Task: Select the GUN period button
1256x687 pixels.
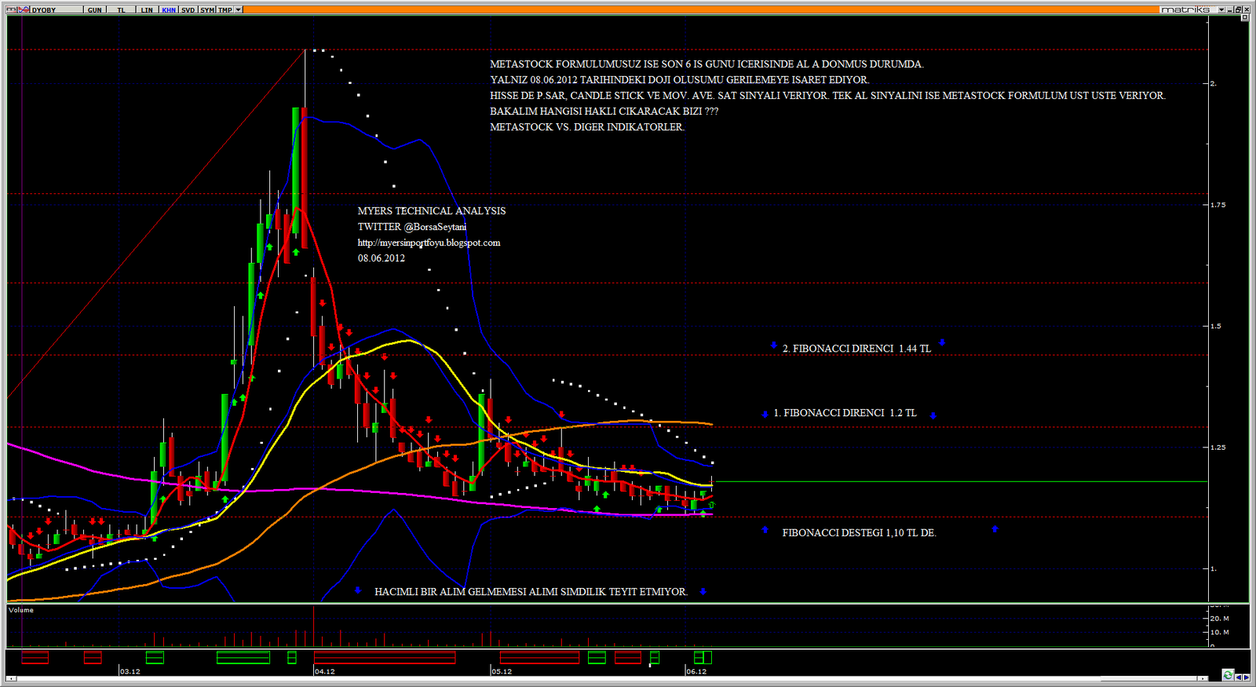Action: [95, 9]
